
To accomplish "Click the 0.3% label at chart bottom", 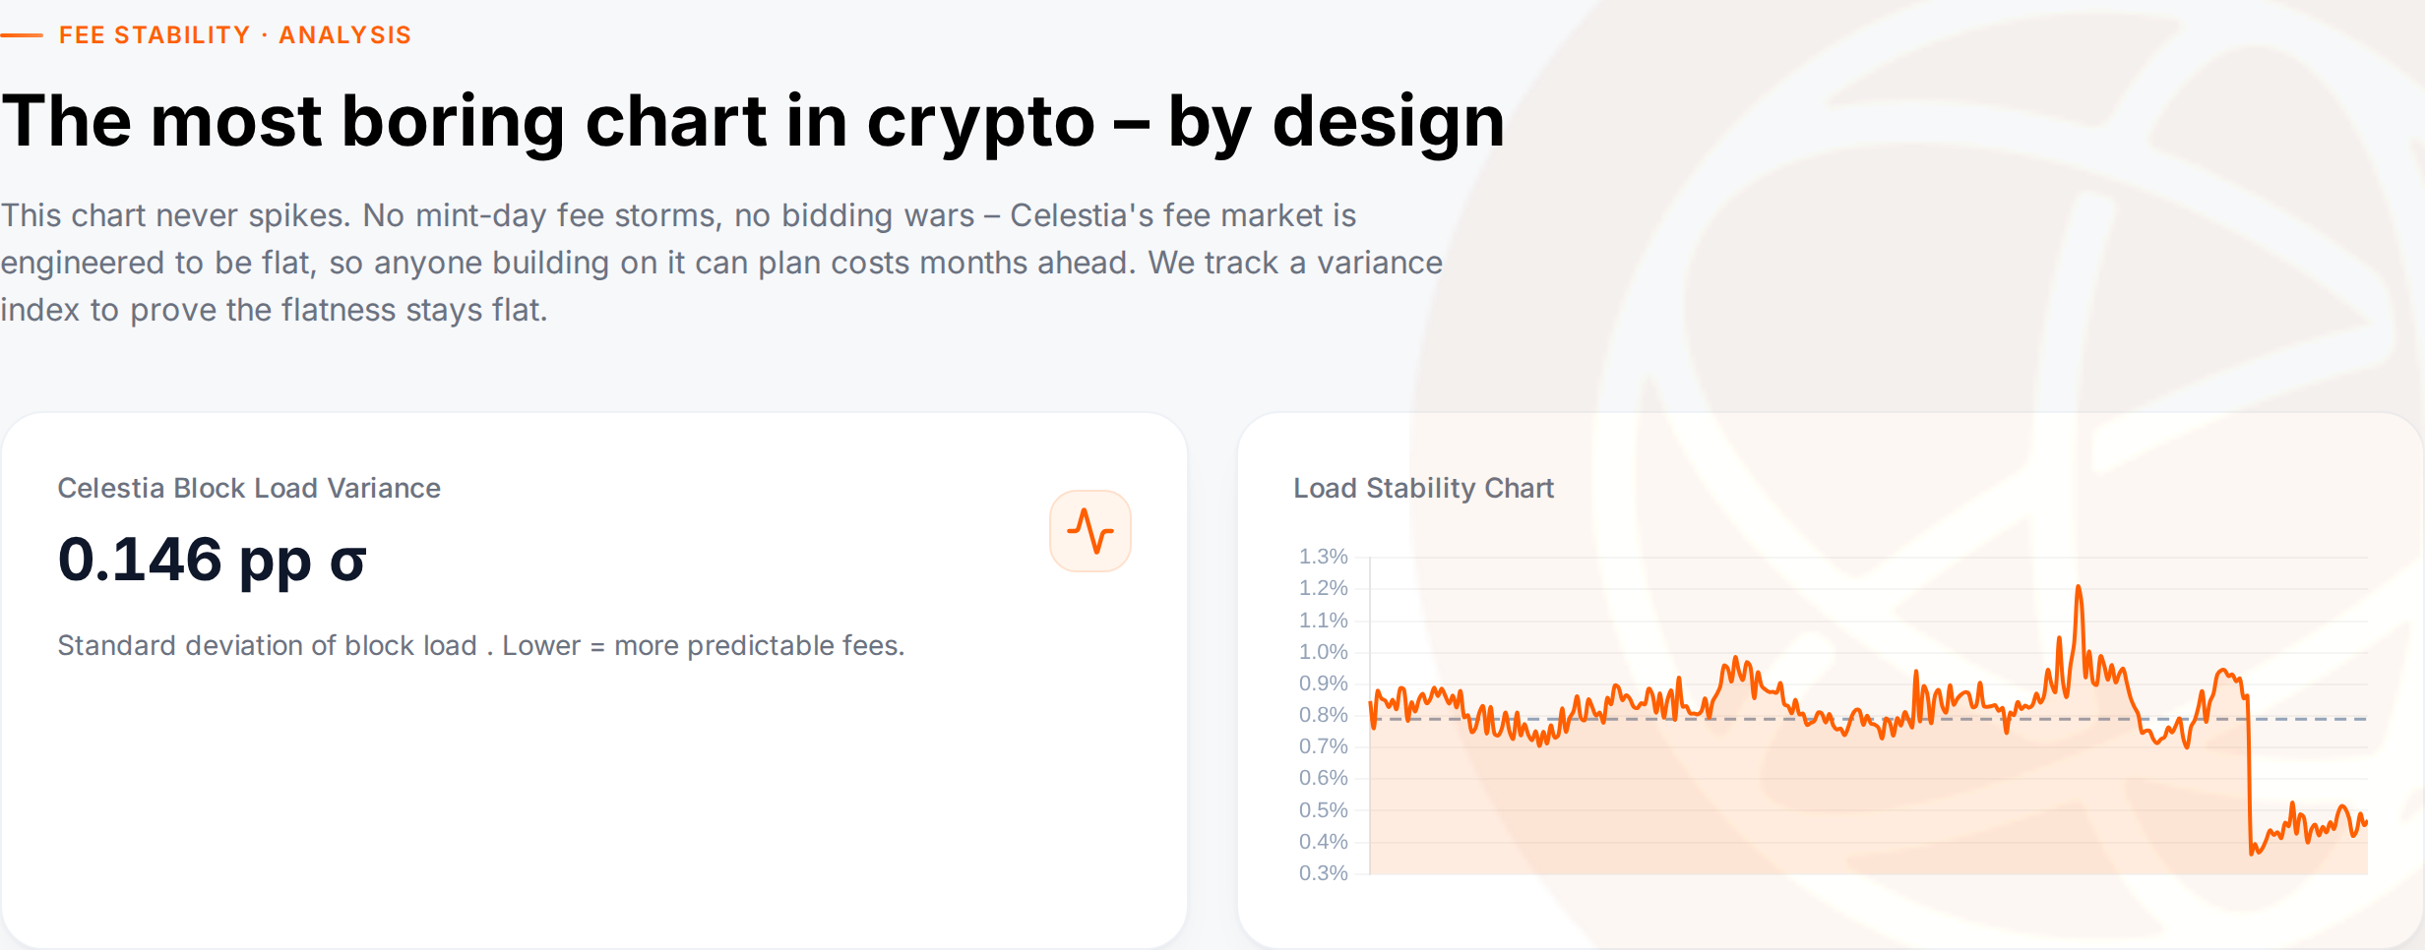I will click(1323, 873).
